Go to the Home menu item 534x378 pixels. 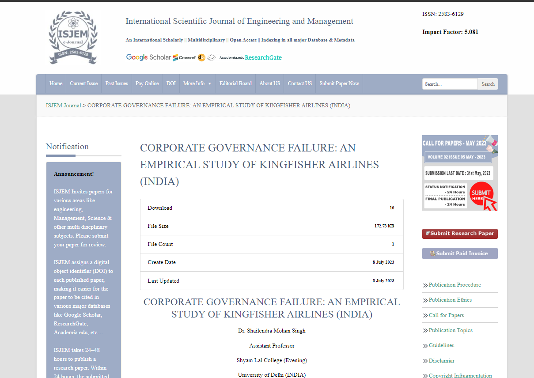click(56, 83)
